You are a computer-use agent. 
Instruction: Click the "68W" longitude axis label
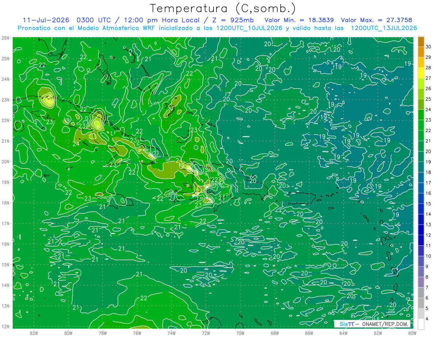275,333
